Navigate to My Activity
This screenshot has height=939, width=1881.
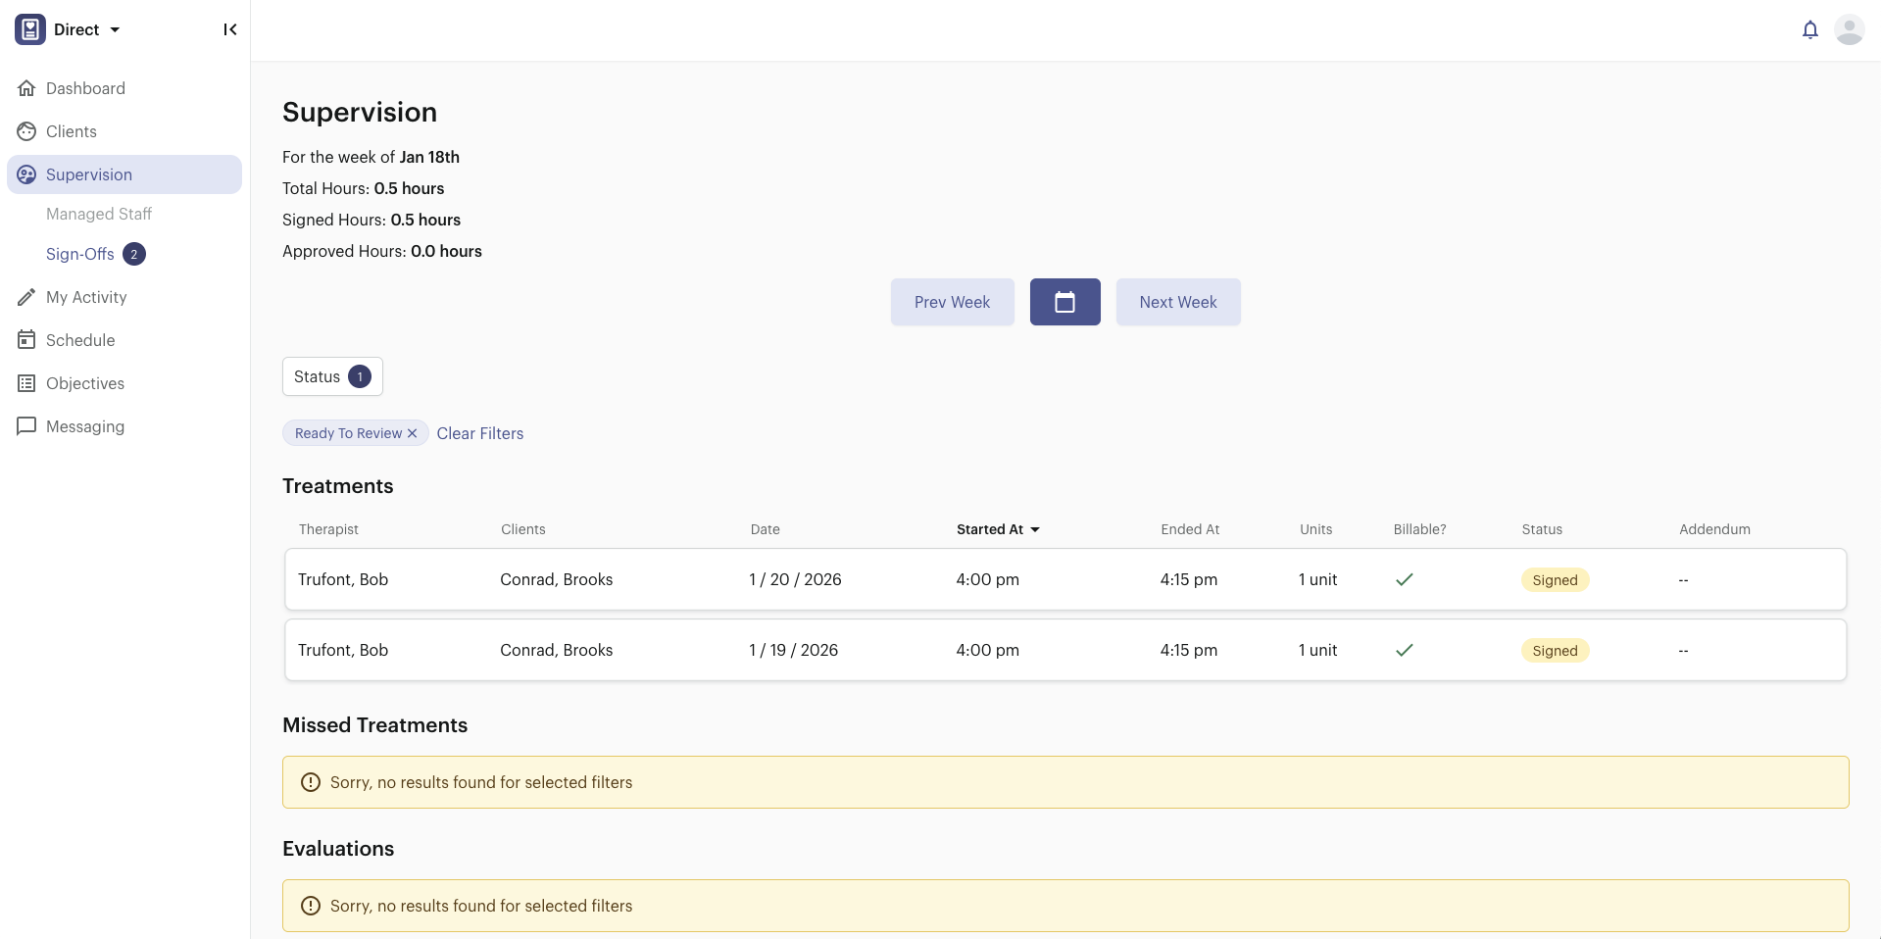click(x=86, y=297)
